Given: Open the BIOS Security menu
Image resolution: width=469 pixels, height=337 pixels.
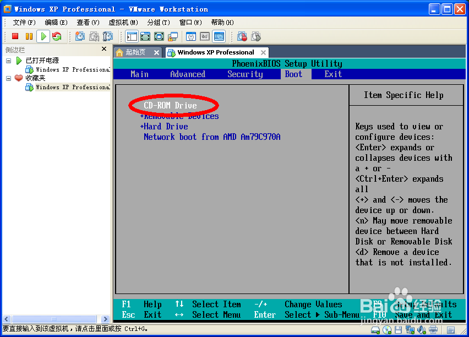Looking at the screenshot, I should (245, 74).
